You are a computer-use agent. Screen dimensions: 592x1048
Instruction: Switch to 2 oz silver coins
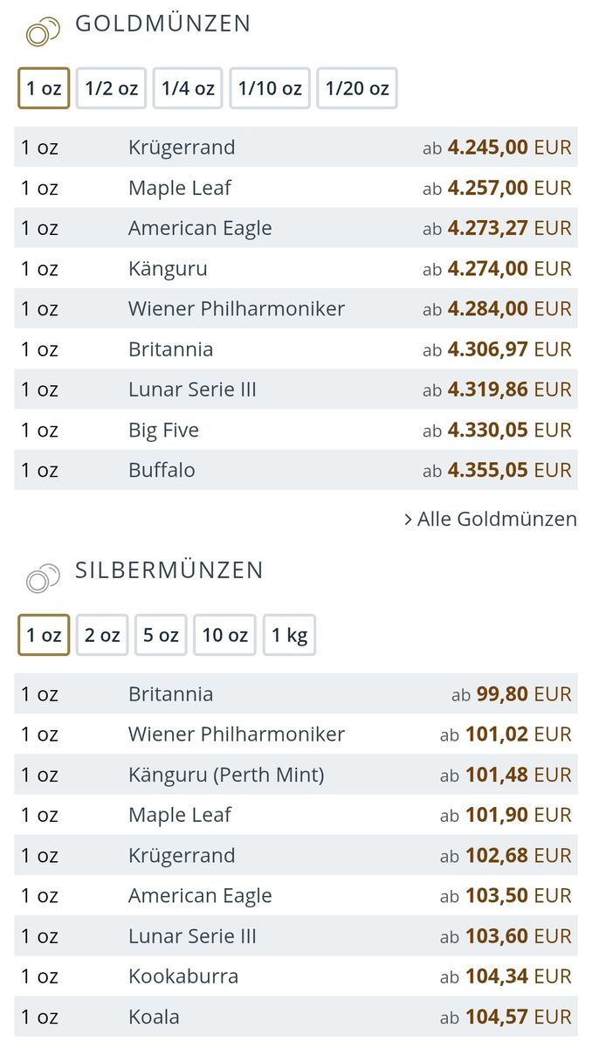pyautogui.click(x=102, y=635)
